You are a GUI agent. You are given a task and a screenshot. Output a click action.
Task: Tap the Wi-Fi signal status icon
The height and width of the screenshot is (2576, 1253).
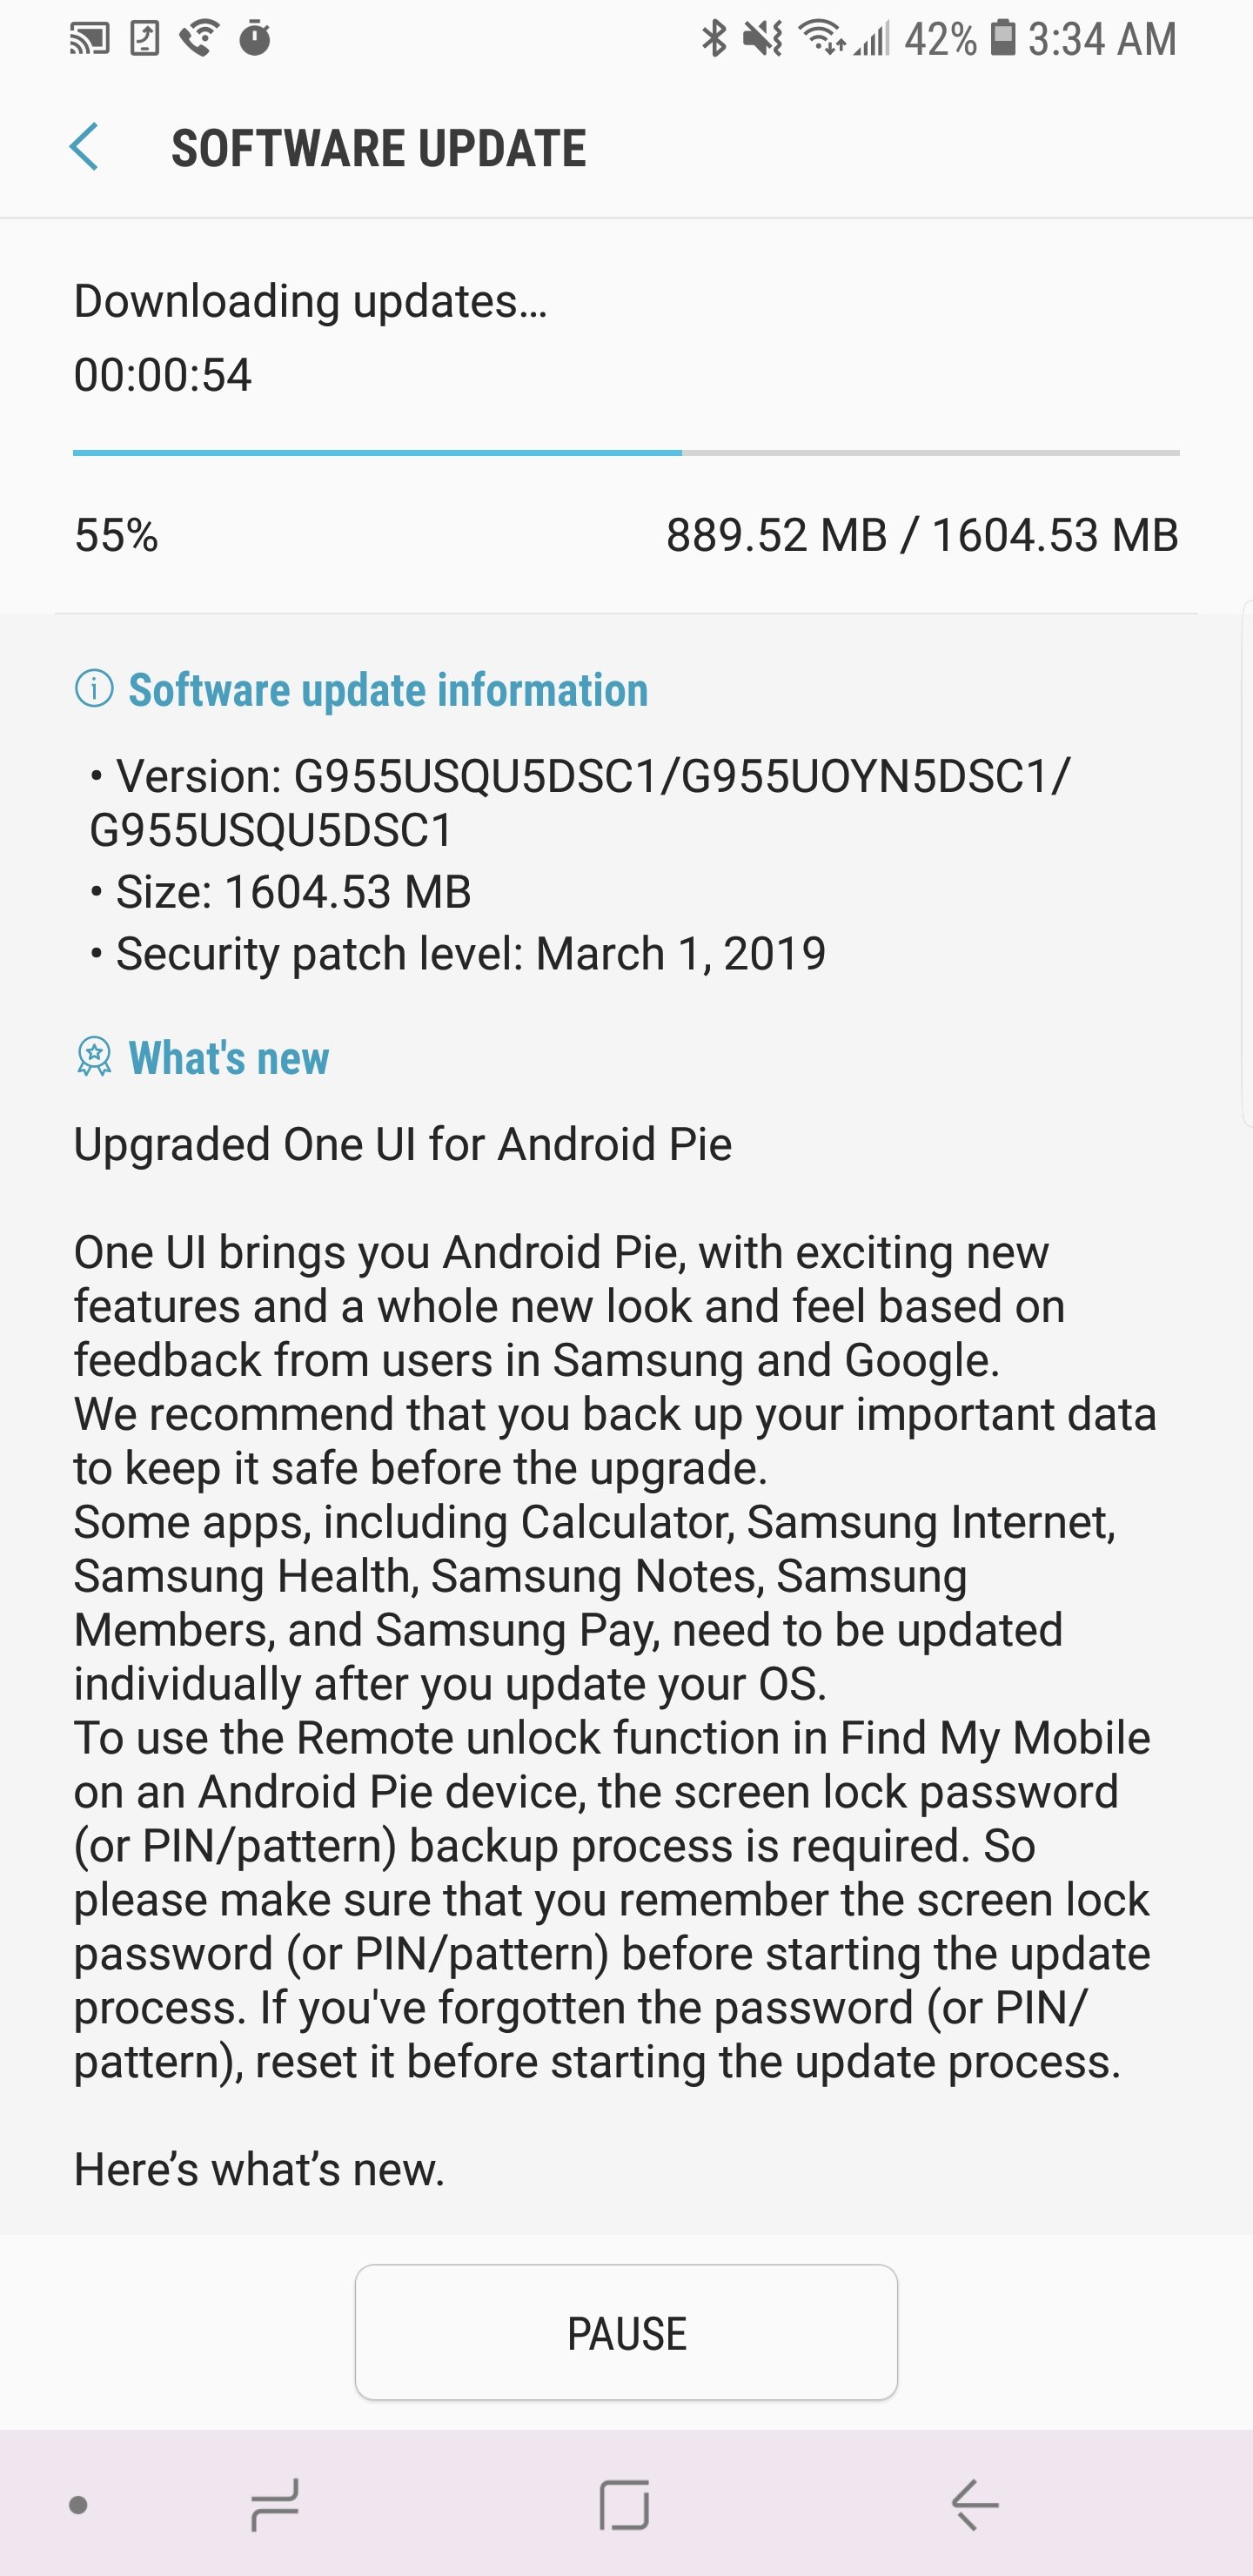click(x=822, y=39)
